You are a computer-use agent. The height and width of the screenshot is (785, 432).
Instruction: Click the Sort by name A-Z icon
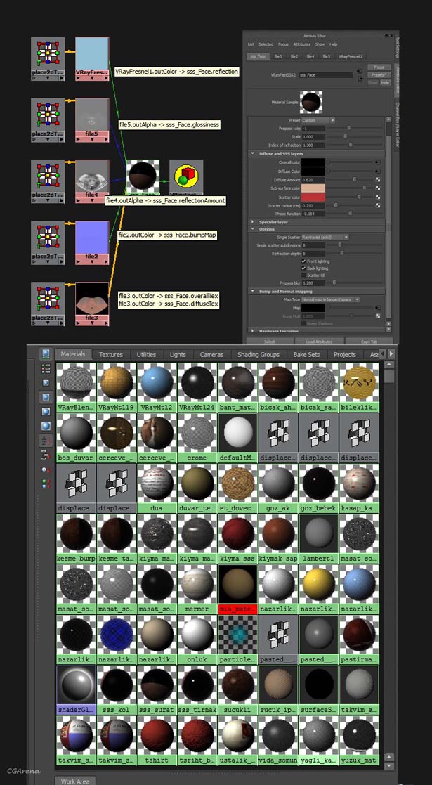point(46,441)
